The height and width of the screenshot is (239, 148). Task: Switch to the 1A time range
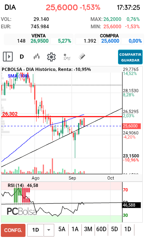[75, 229]
